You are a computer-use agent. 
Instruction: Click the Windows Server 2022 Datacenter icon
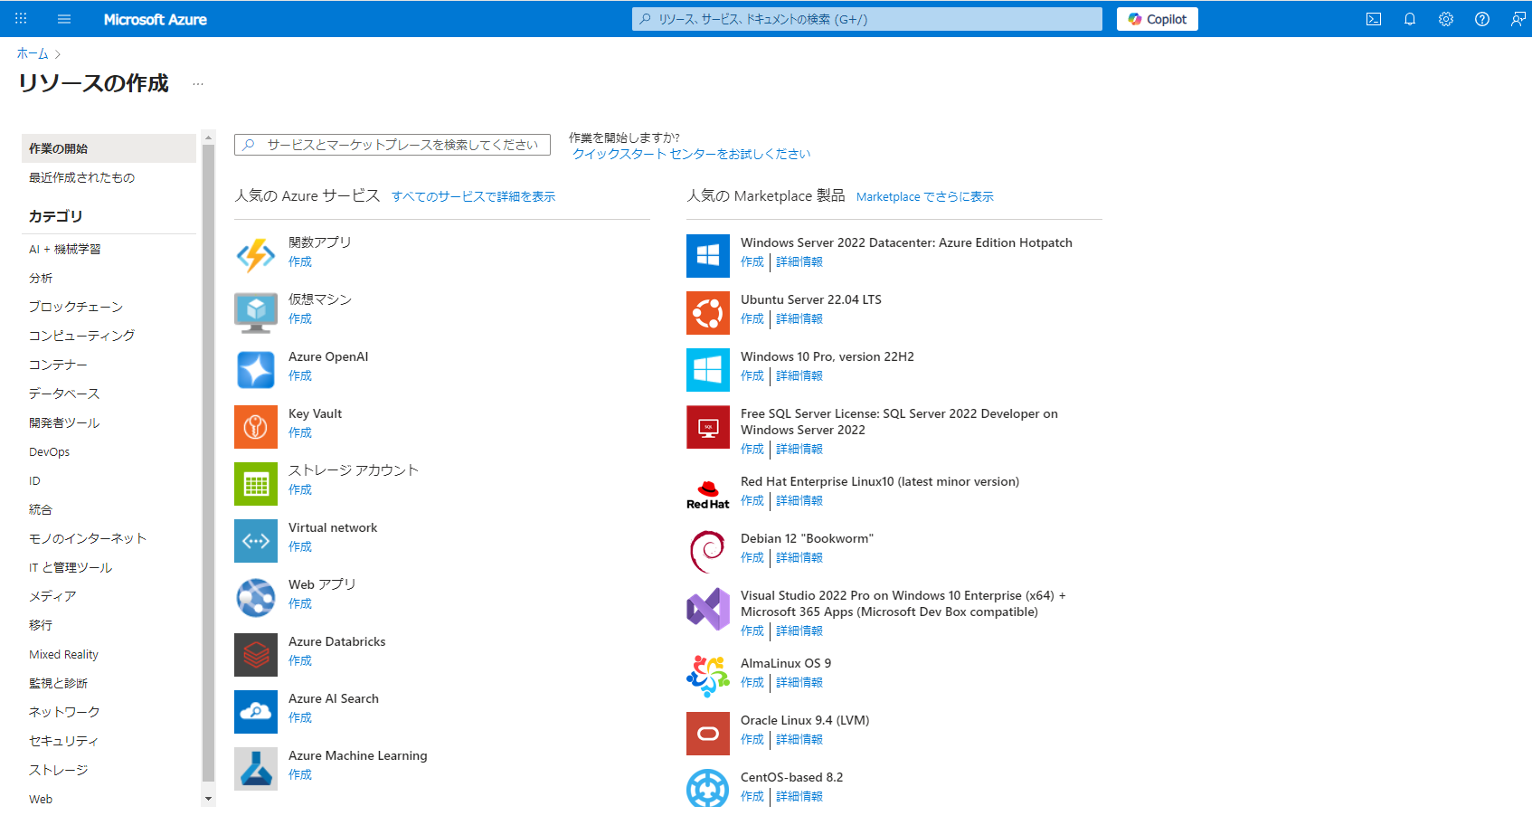pyautogui.click(x=708, y=255)
